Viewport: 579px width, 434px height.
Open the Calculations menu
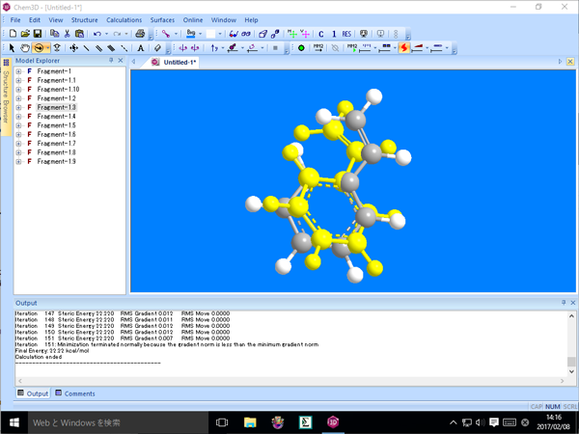[124, 19]
